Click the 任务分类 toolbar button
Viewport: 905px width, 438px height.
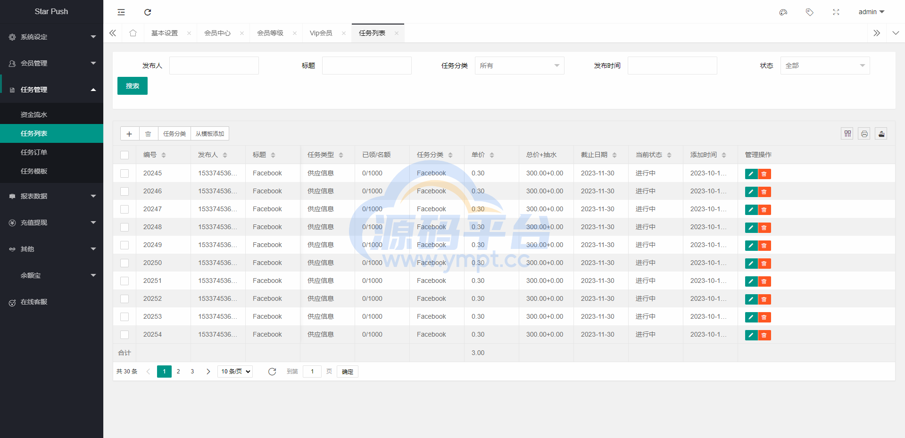pyautogui.click(x=174, y=134)
